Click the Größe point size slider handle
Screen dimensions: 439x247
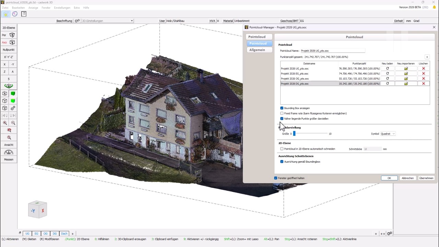(x=294, y=134)
